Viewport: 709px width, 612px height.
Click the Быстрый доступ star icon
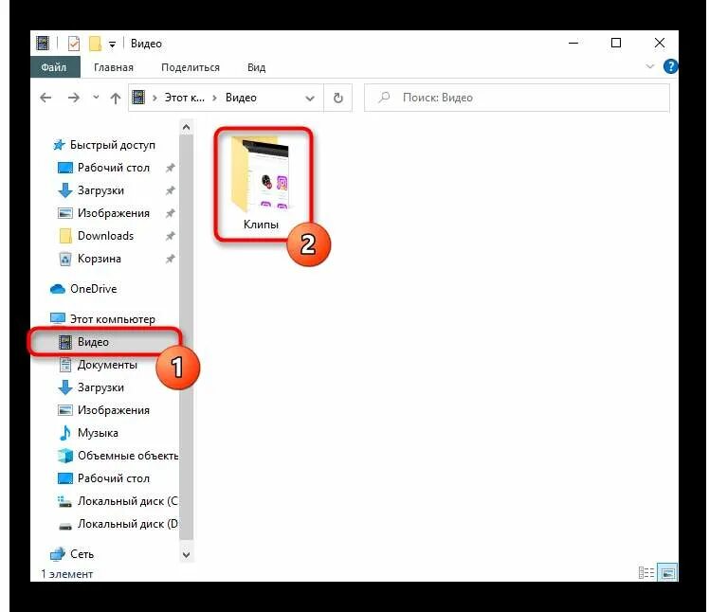pyautogui.click(x=59, y=145)
